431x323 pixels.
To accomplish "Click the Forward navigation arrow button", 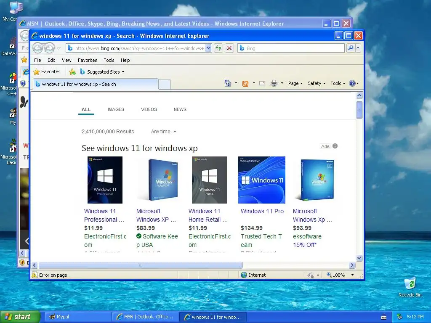I will [50, 48].
